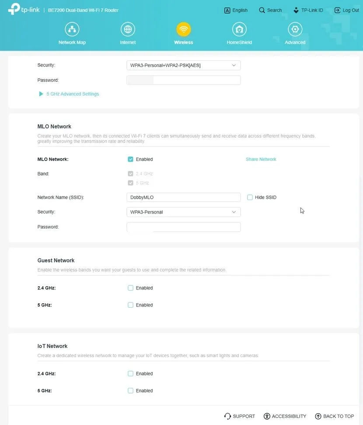This screenshot has height=425, width=363.
Task: Select the Wireless Wi-Fi icon
Action: point(183,29)
